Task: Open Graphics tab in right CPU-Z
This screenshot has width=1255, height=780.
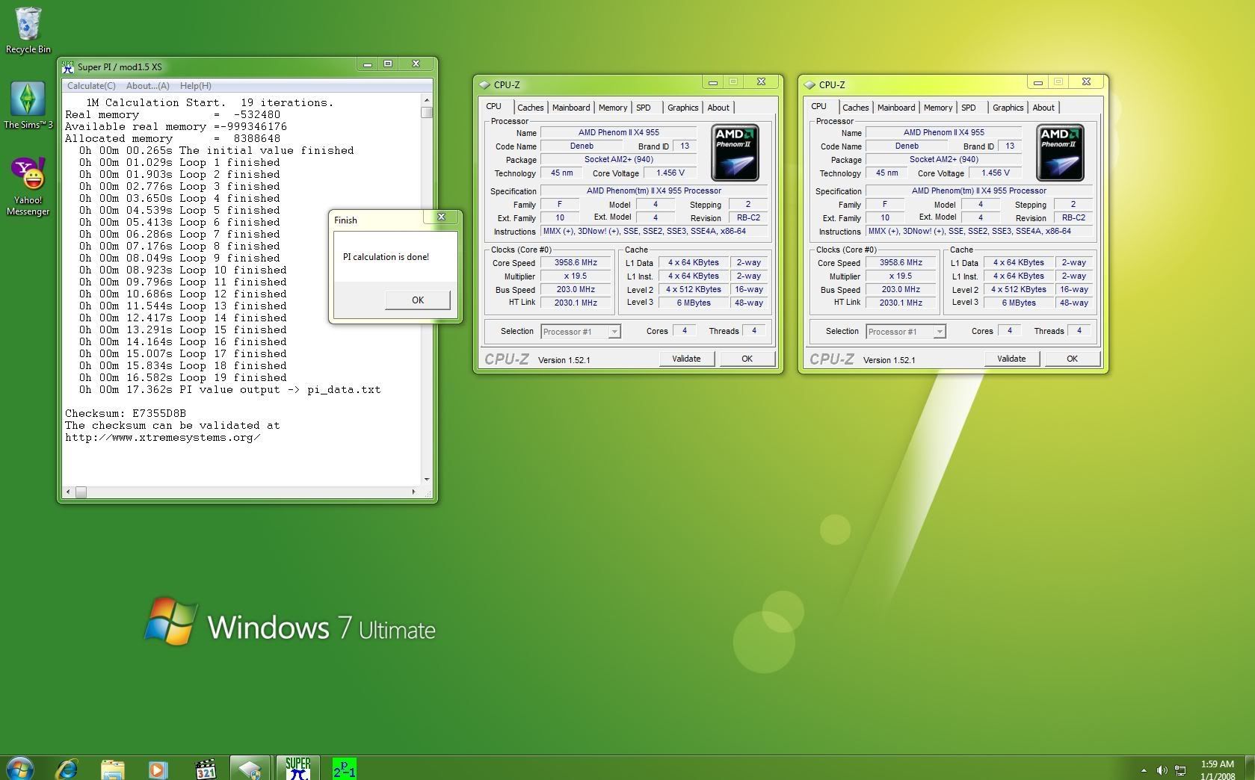Action: tap(1008, 108)
